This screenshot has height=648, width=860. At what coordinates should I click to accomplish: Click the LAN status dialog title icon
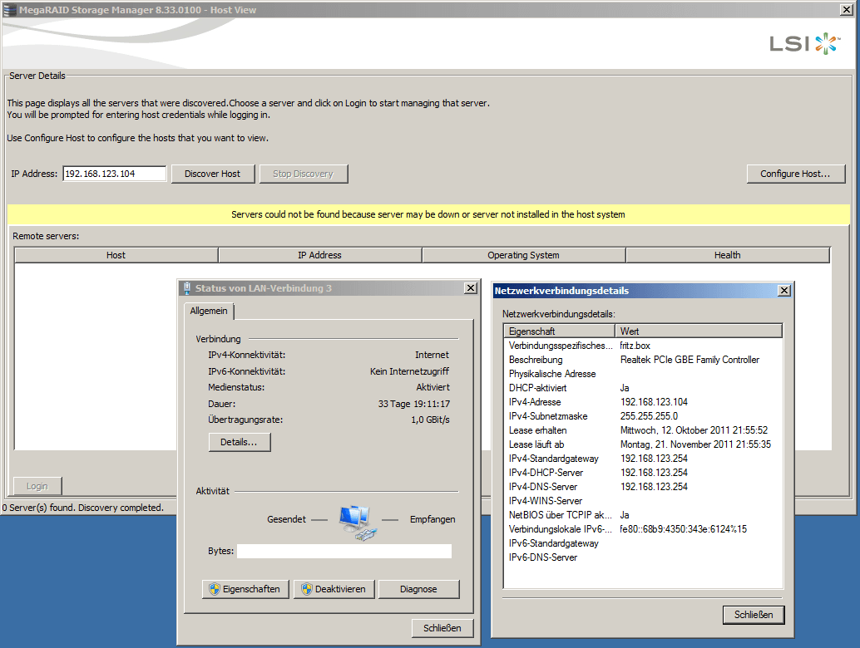187,288
